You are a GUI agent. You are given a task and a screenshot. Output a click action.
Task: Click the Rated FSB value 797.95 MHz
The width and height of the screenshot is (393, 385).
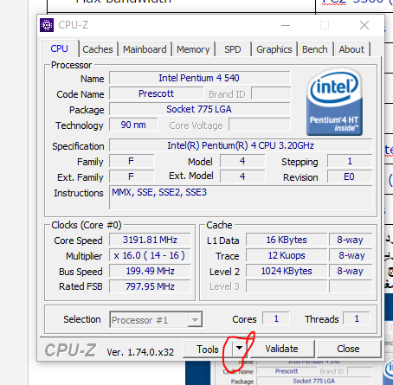[150, 286]
